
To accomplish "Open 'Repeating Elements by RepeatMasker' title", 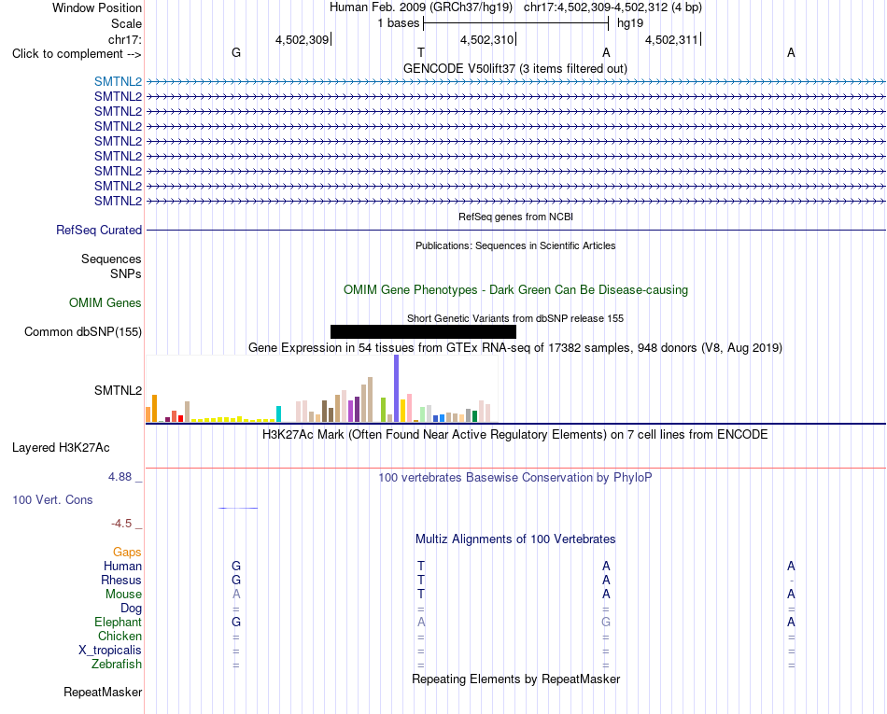I will click(x=515, y=679).
